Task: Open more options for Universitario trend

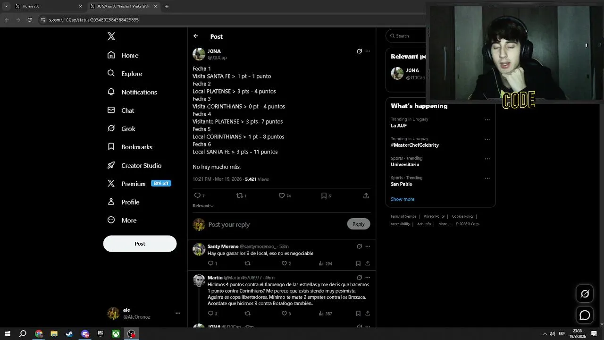Action: [487, 159]
